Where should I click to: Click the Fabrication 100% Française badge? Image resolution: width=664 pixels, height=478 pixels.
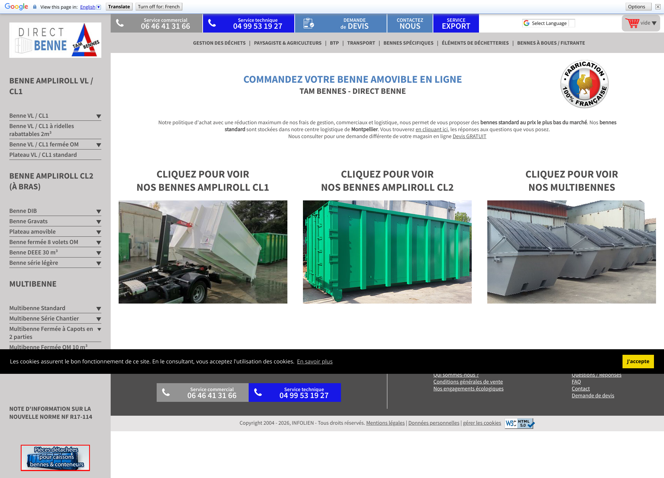click(584, 84)
